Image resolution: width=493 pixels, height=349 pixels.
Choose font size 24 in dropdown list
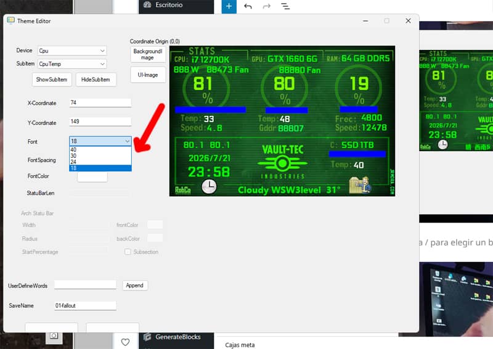pos(100,162)
